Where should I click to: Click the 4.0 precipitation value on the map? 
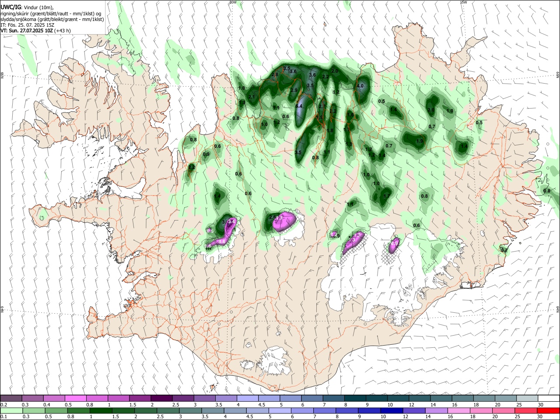(x=360, y=86)
